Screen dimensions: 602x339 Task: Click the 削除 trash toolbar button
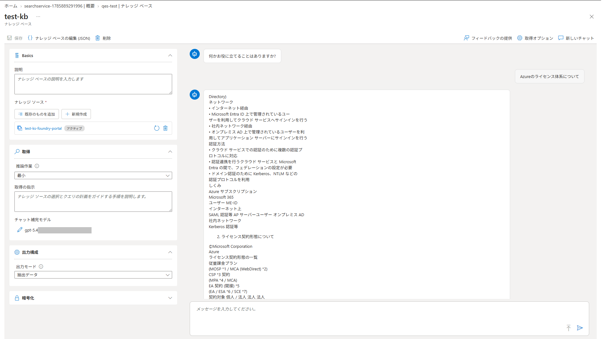click(x=103, y=38)
